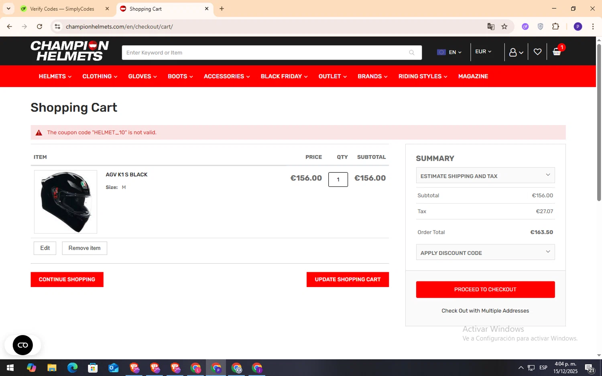
Task: Open the Accessories menu dropdown
Action: point(227,76)
